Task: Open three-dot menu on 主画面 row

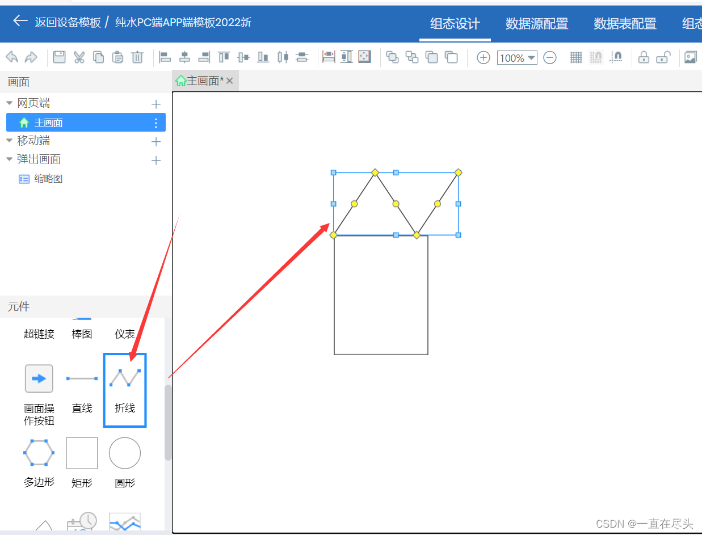Action: click(x=156, y=123)
